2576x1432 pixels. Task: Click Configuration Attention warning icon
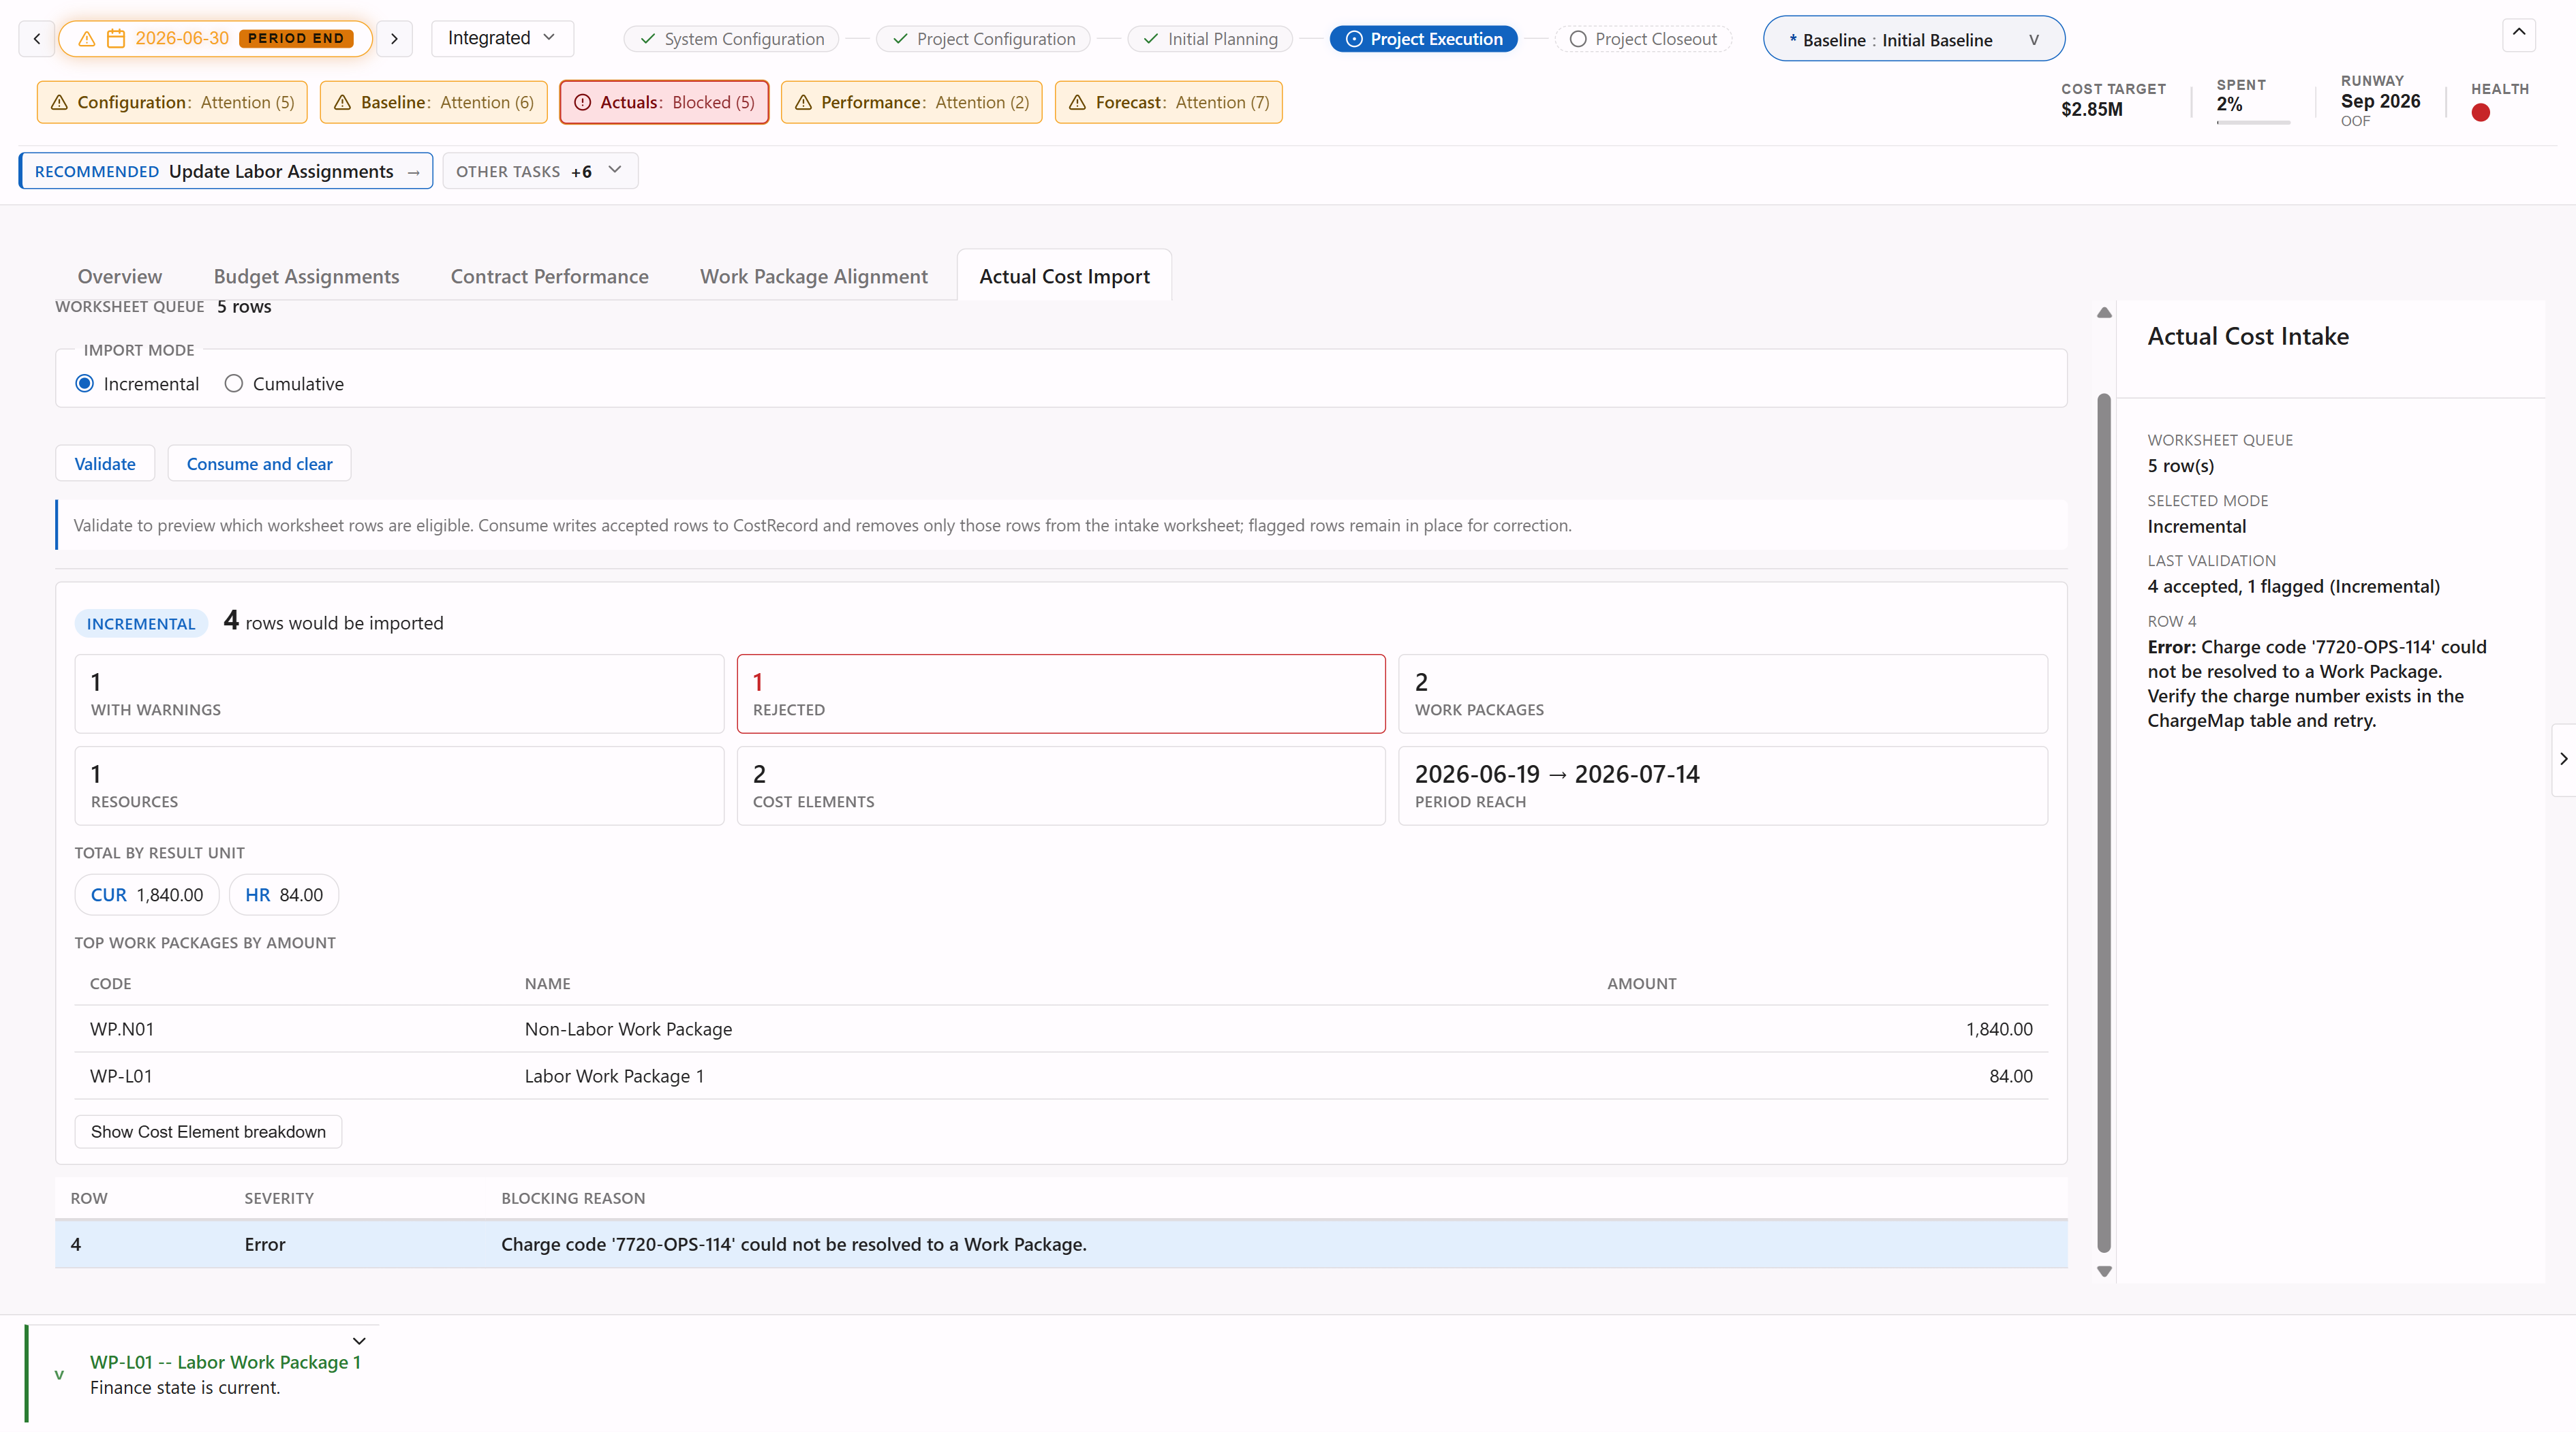[x=59, y=103]
